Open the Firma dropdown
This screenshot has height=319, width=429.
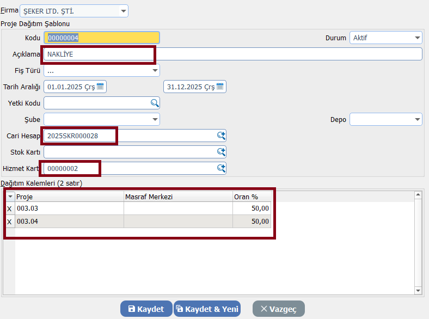[123, 11]
